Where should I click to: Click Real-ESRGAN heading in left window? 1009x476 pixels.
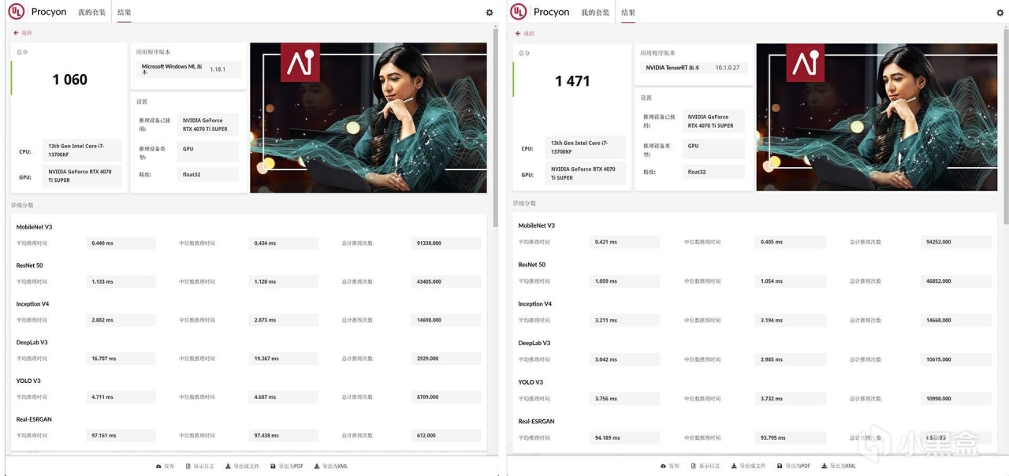pyautogui.click(x=34, y=419)
